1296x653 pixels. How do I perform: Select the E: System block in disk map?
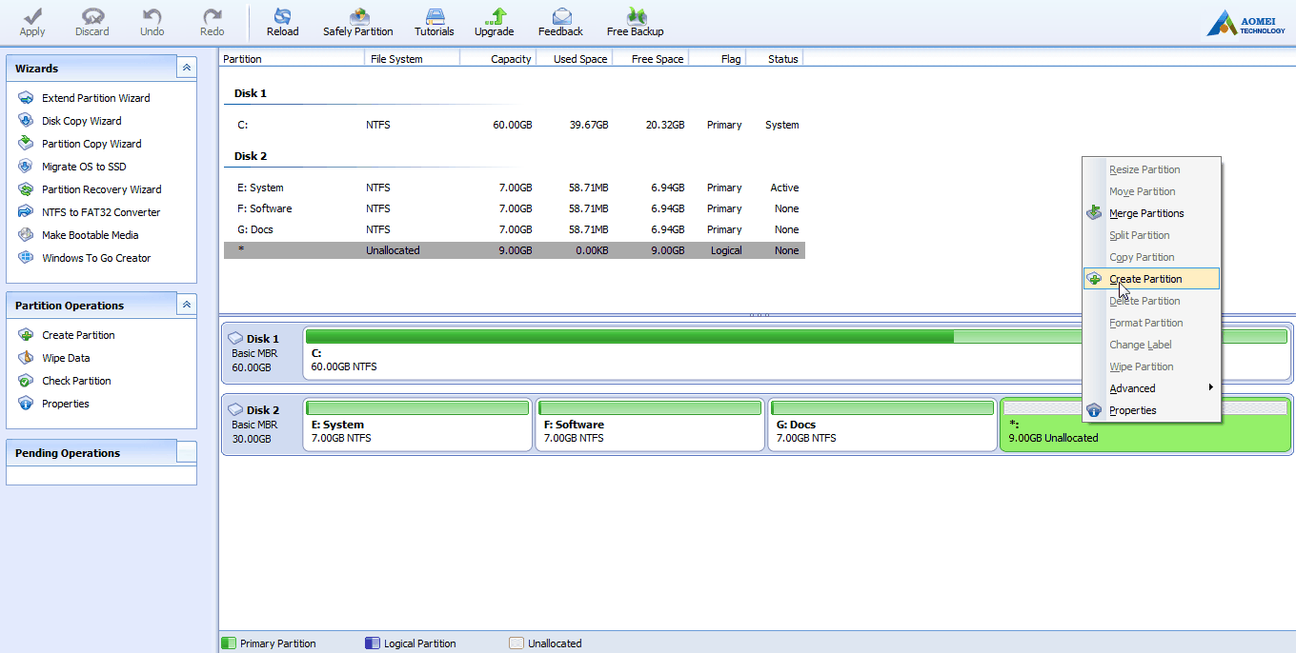point(417,425)
